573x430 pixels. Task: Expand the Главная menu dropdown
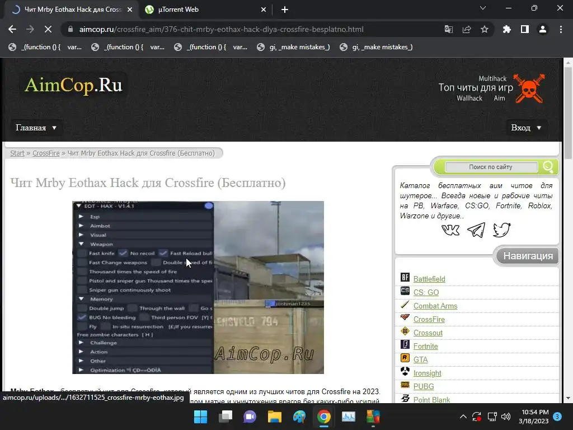(x=36, y=128)
